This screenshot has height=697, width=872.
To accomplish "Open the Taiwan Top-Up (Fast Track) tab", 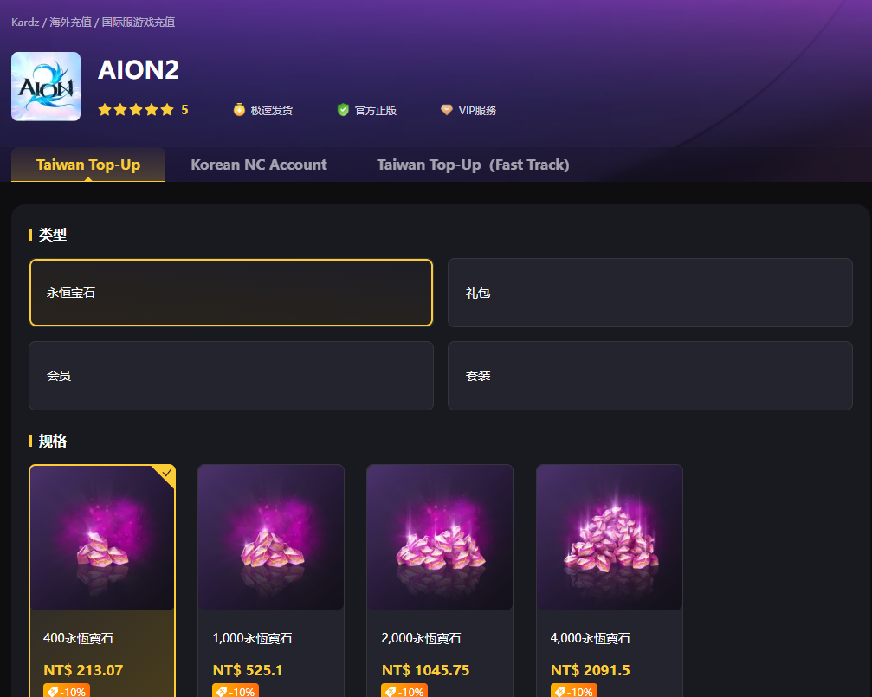I will click(x=473, y=165).
